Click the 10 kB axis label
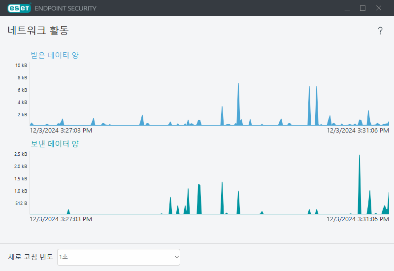The height and width of the screenshot is (271, 394). [21, 66]
